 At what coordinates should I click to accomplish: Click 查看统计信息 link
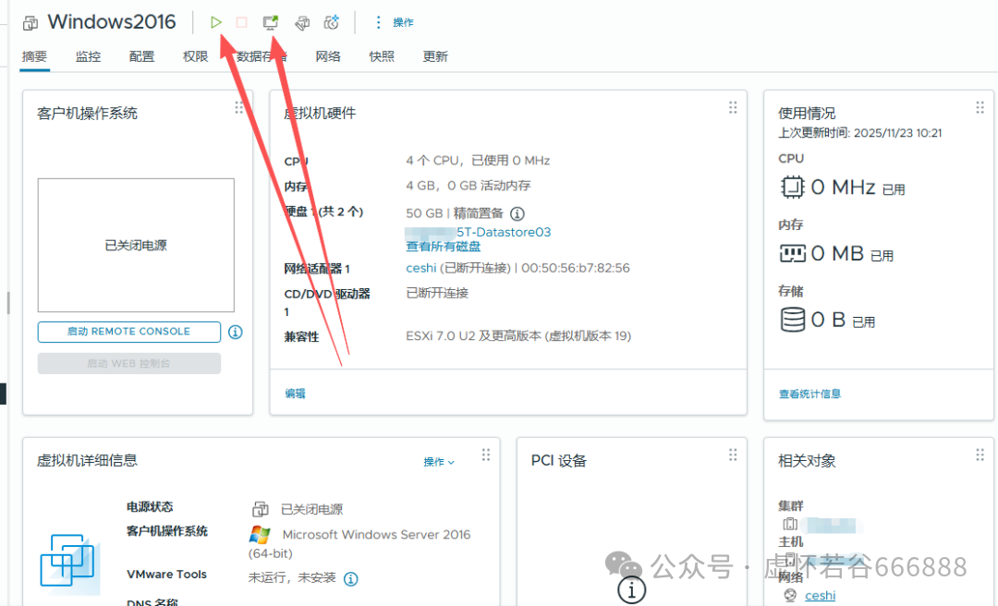(809, 394)
